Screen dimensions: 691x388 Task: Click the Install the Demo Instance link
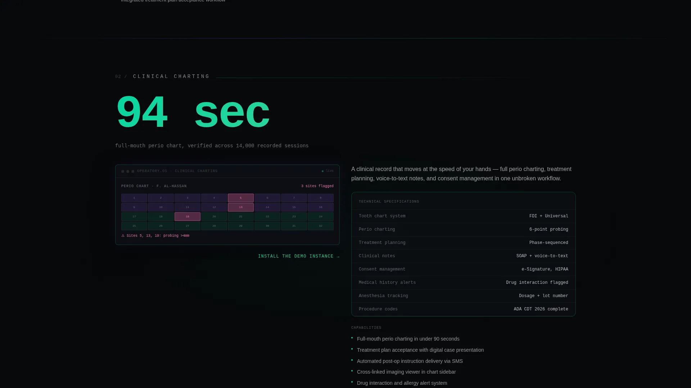pyautogui.click(x=299, y=257)
